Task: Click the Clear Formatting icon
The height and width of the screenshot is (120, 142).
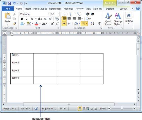Action: pyautogui.click(x=57, y=19)
